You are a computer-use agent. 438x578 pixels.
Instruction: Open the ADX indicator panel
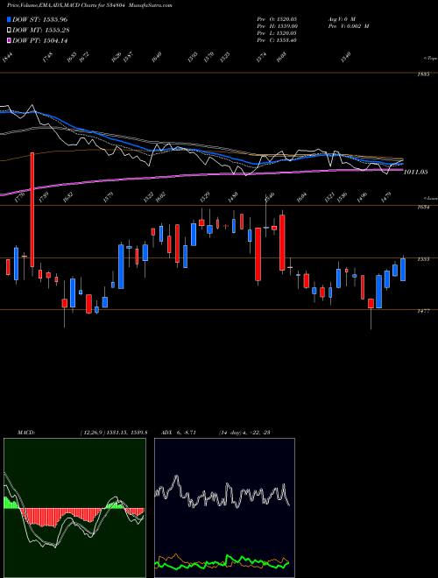tap(224, 508)
